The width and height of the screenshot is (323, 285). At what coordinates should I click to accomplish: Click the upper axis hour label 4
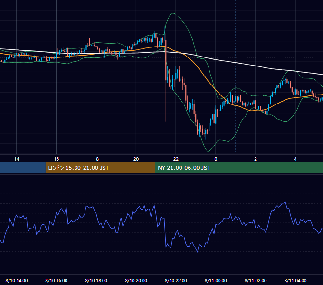(295, 159)
